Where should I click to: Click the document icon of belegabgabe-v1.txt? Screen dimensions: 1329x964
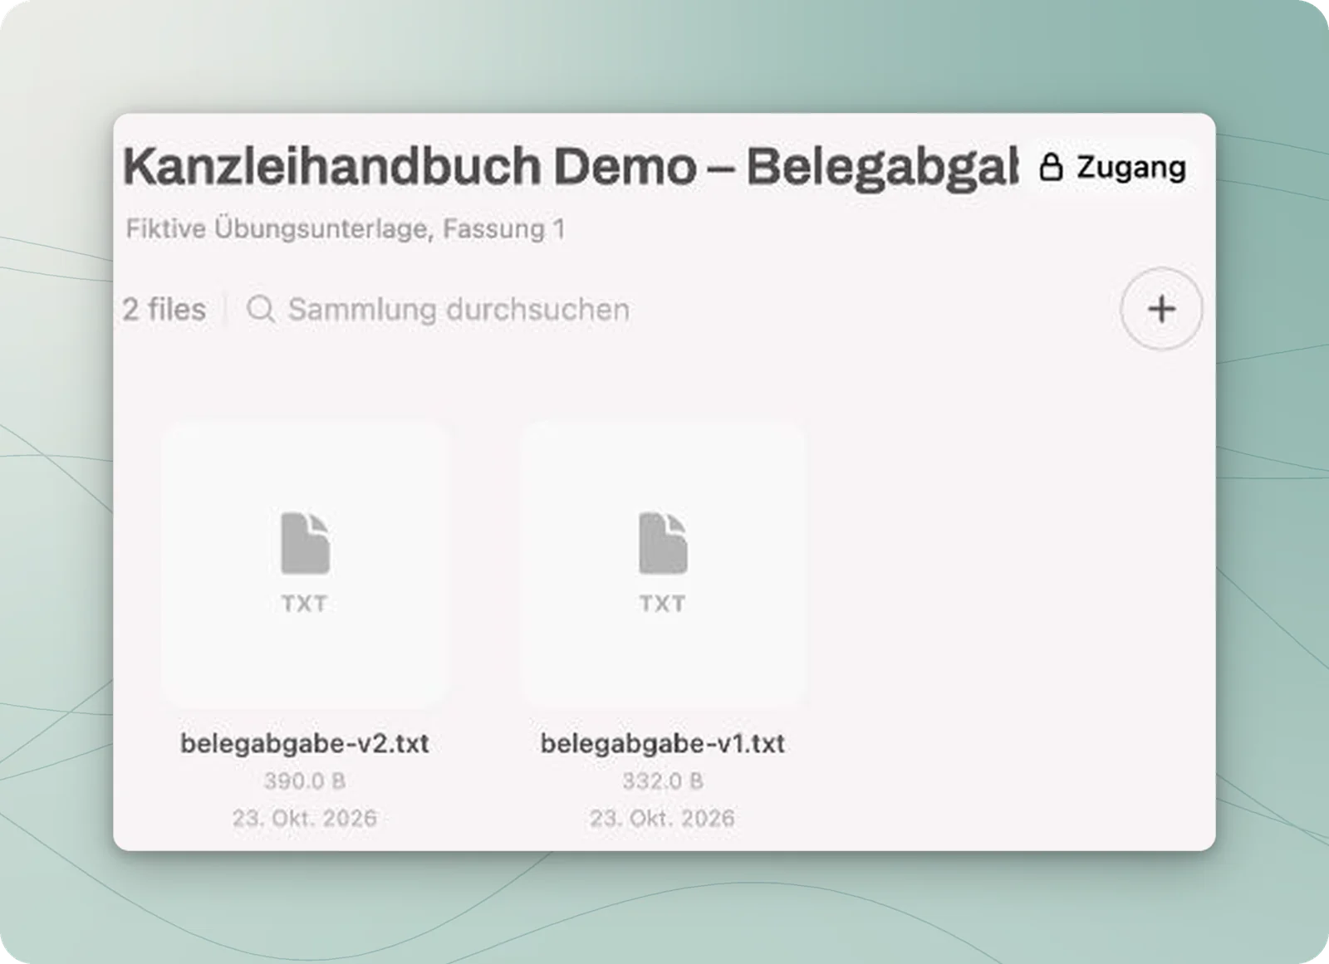pos(663,544)
